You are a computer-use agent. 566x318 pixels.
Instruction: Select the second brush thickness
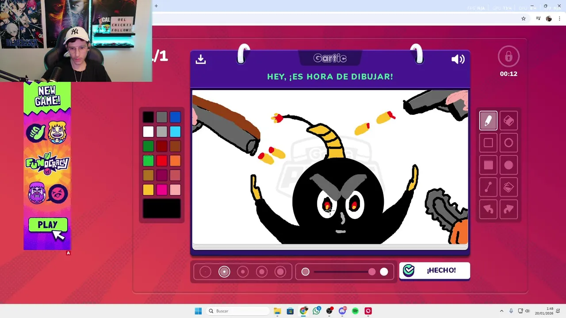point(224,272)
